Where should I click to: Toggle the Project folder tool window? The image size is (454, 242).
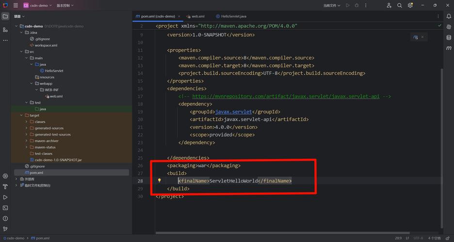coord(5,16)
